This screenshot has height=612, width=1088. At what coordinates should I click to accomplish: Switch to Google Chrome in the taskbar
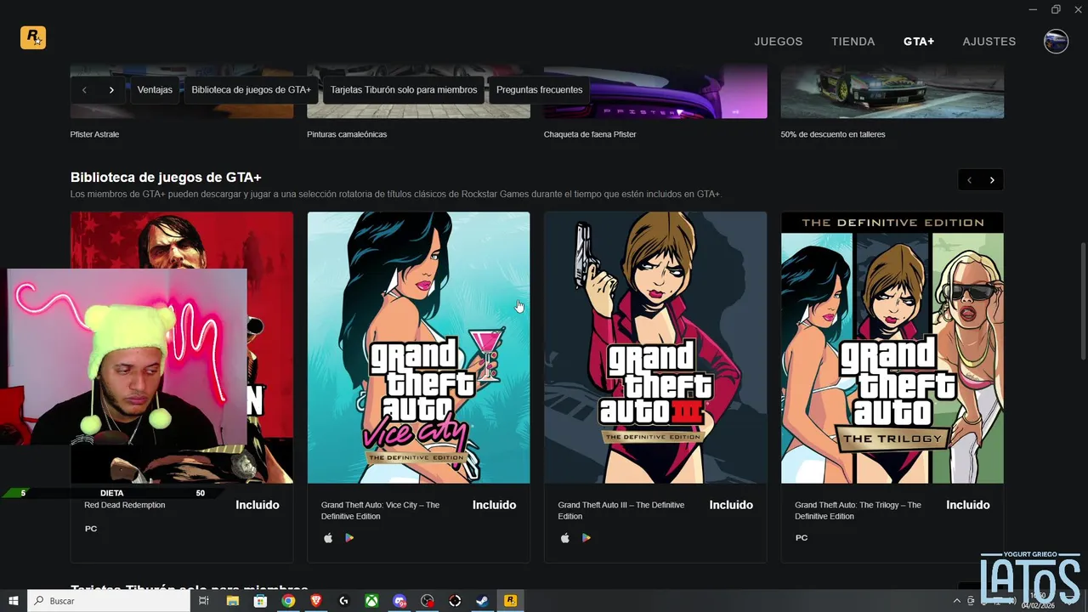289,601
